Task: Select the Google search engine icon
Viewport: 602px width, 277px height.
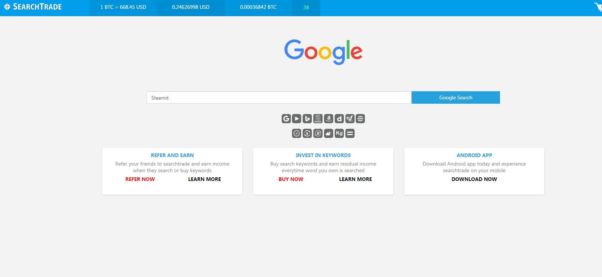Action: click(x=286, y=118)
